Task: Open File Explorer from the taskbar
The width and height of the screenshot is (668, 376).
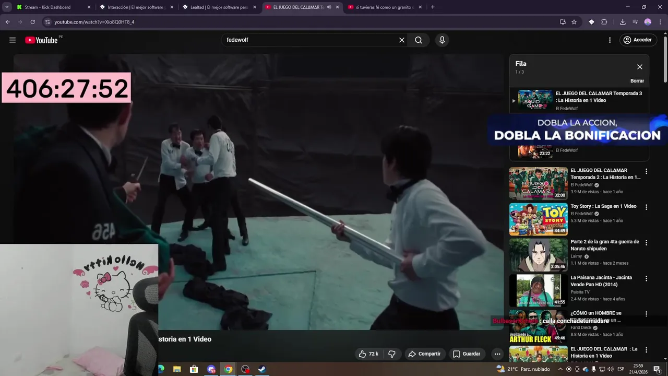Action: [177, 369]
